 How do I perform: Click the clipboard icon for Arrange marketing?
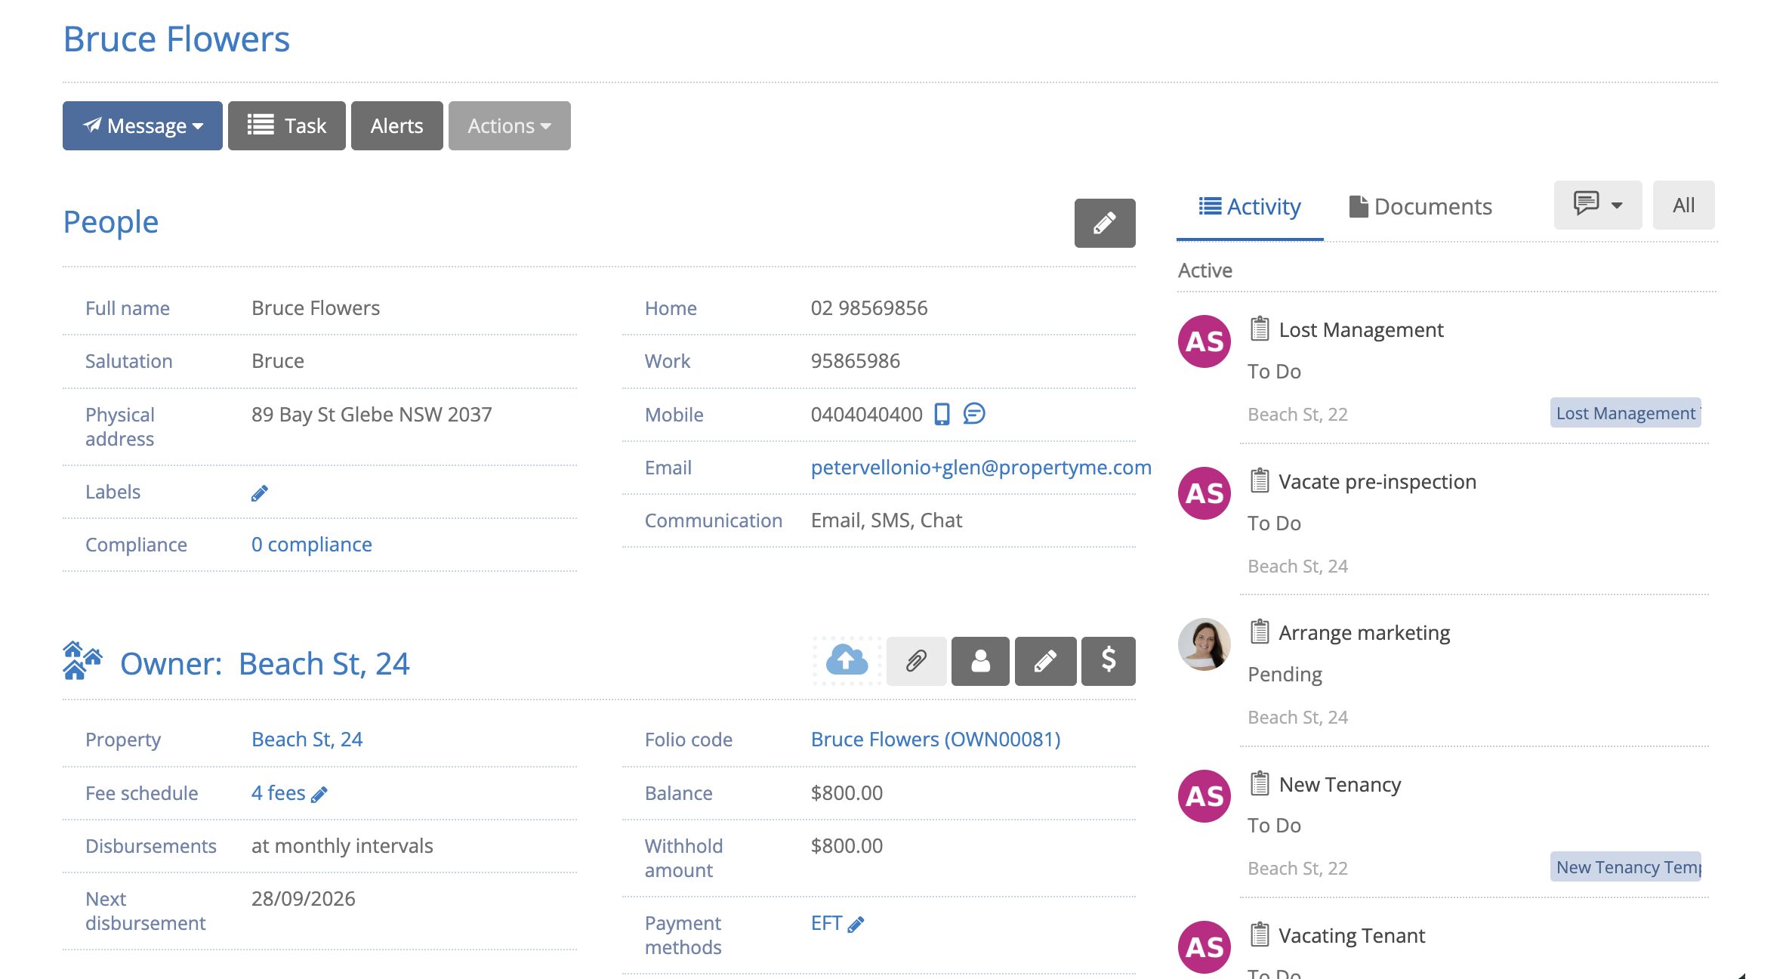pyautogui.click(x=1259, y=632)
